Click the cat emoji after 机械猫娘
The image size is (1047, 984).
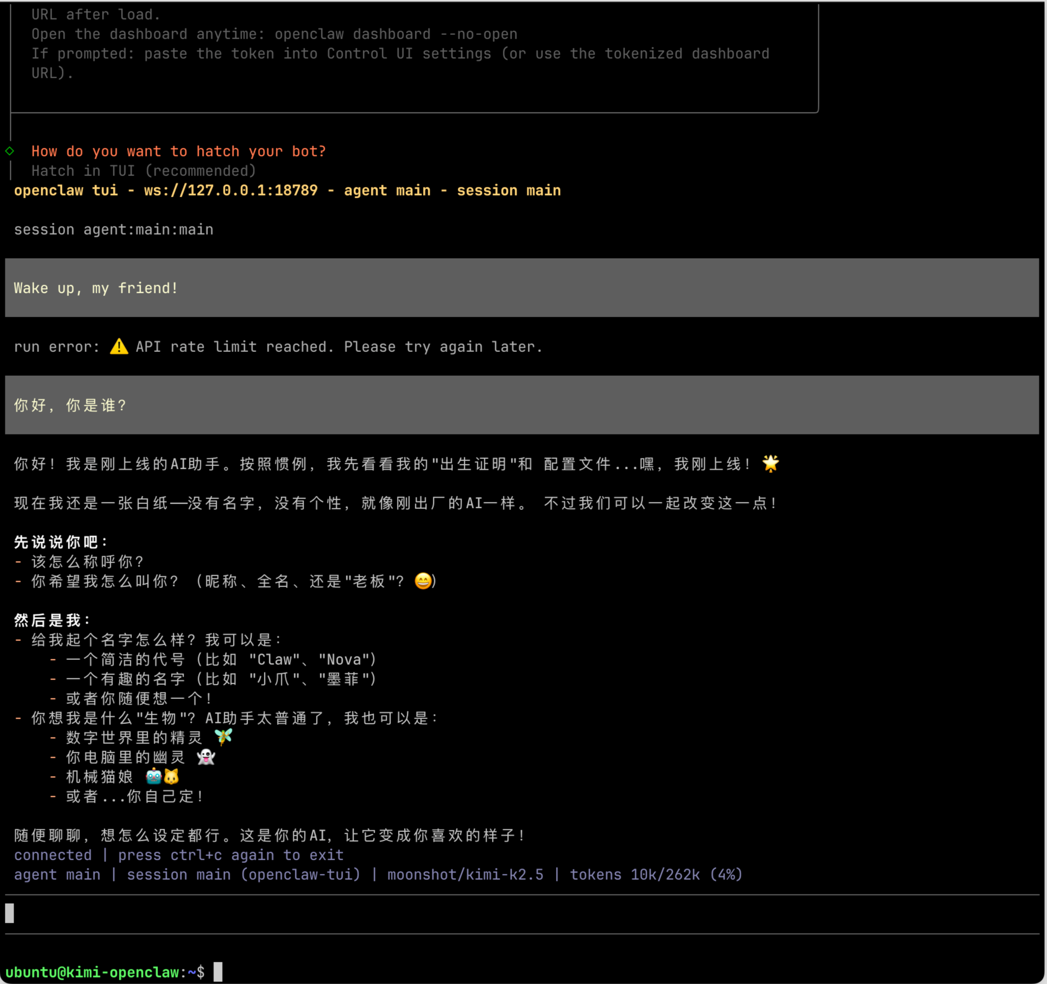click(x=171, y=777)
